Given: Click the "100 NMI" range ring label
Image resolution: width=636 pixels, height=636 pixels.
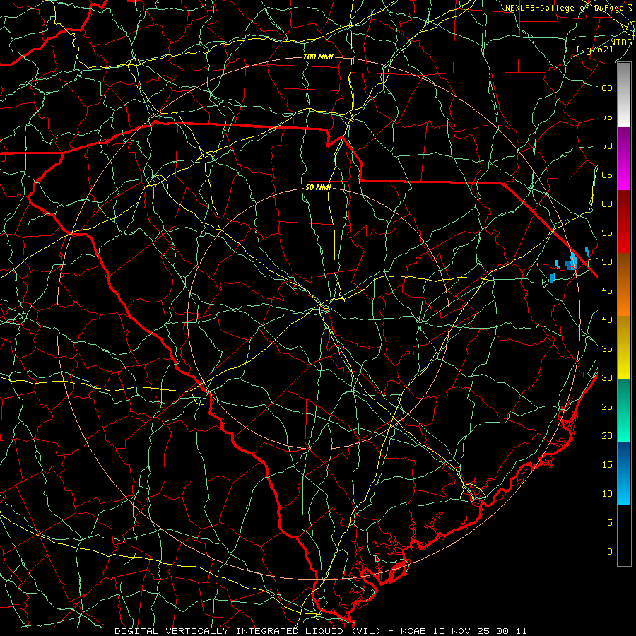Looking at the screenshot, I should [318, 57].
